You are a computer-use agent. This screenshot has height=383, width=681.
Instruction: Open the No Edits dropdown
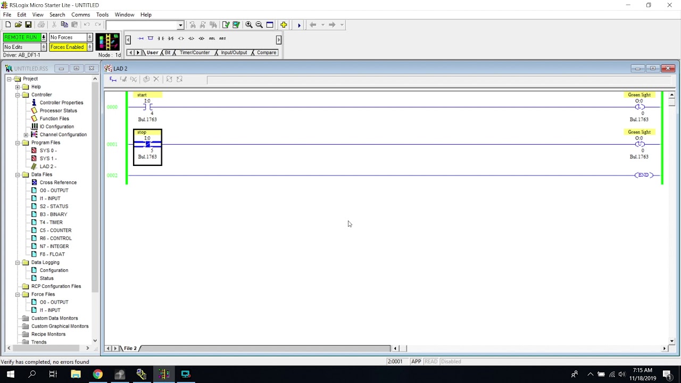coord(44,47)
